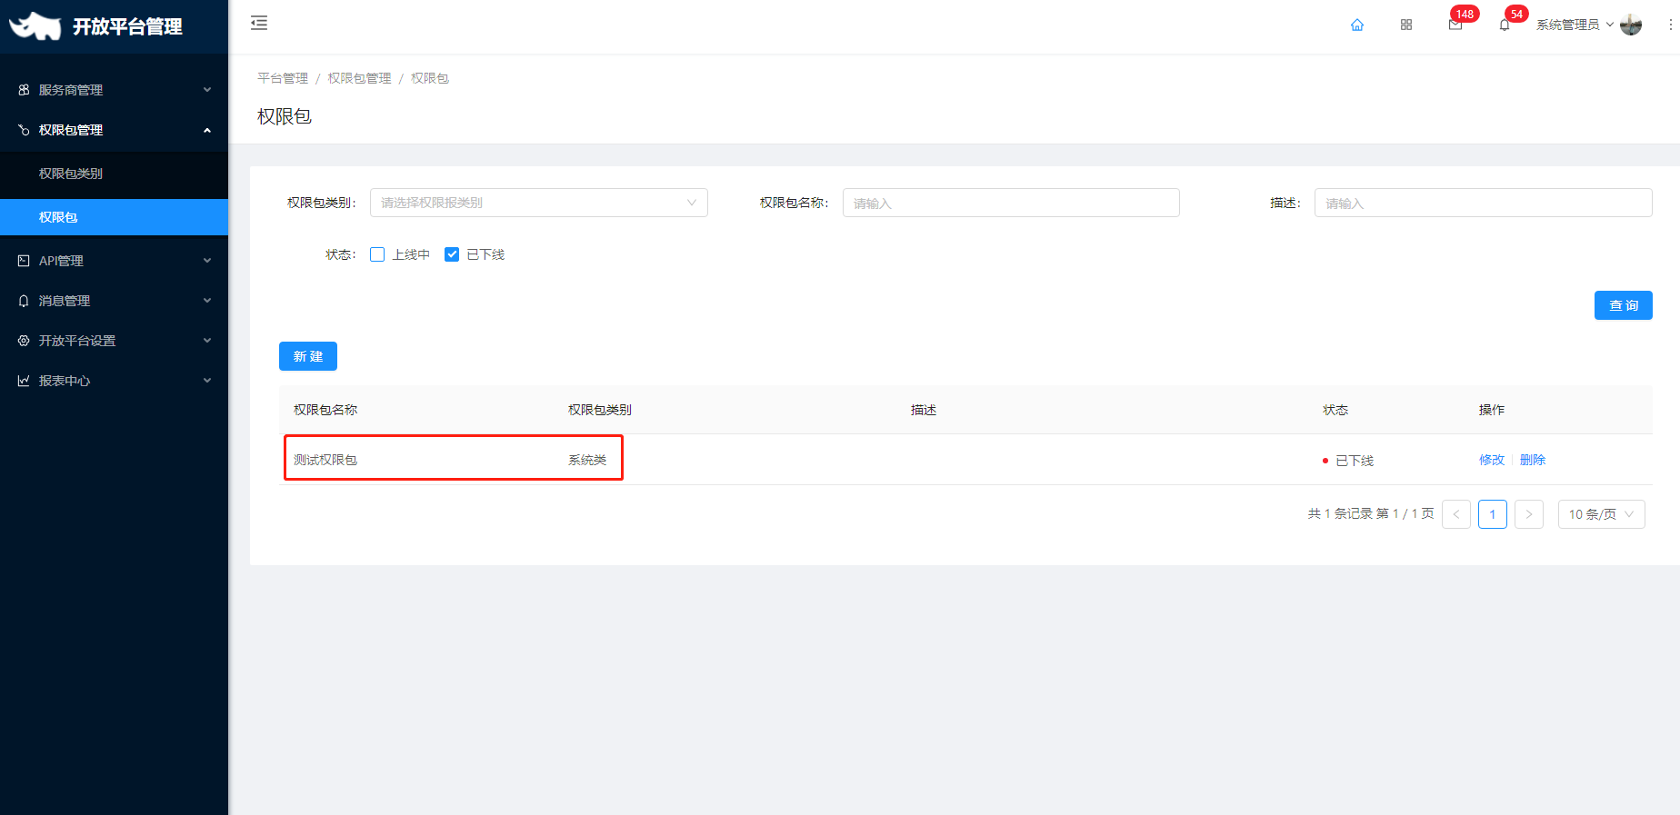Open the 权限包类别 select dropdown
Image resolution: width=1680 pixels, height=815 pixels.
click(x=539, y=203)
